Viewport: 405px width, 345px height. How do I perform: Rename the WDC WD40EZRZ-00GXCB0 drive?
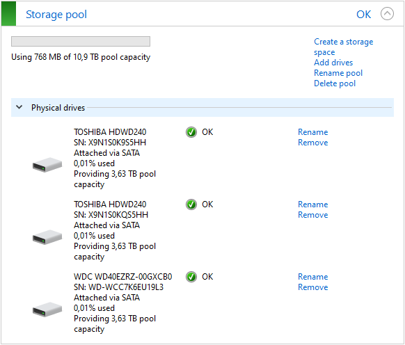coord(312,277)
